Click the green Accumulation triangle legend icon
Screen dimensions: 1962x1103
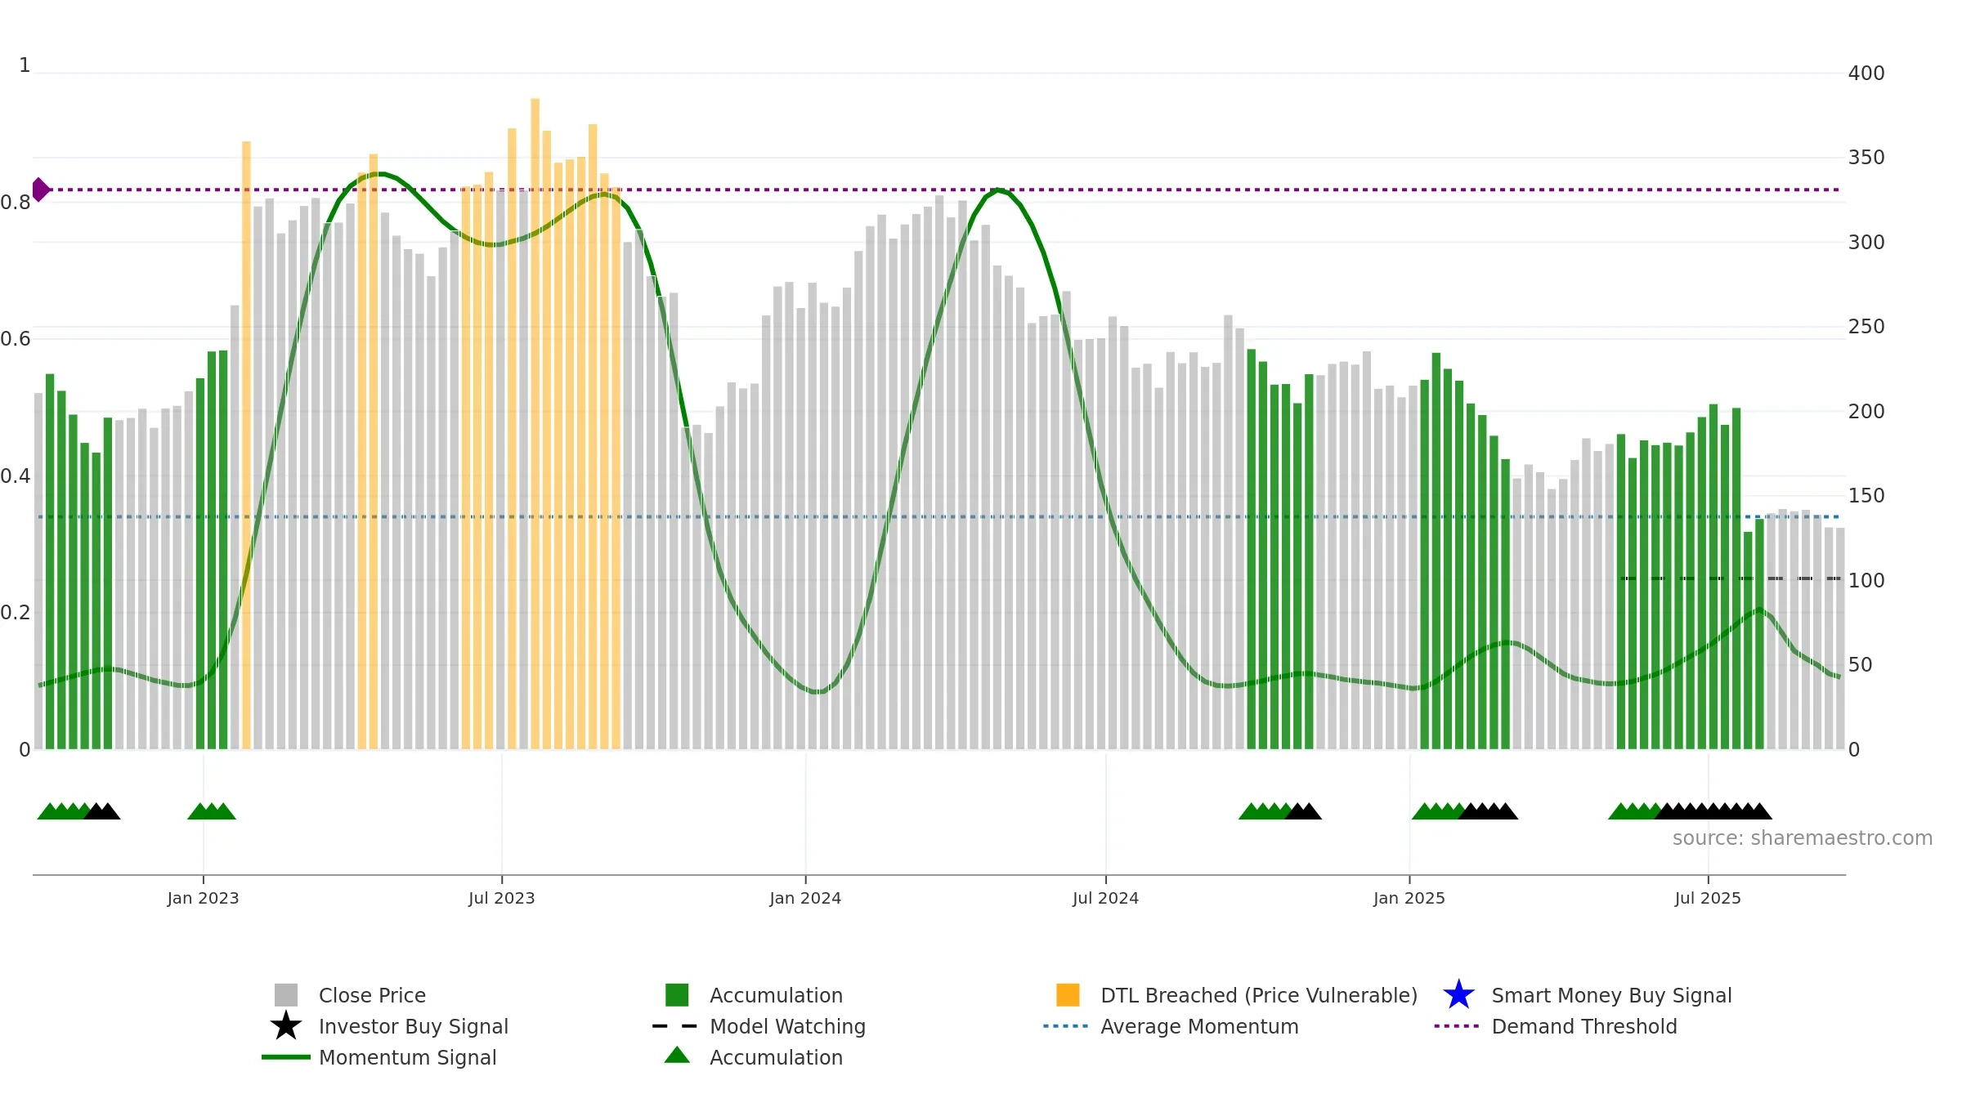pyautogui.click(x=677, y=1055)
